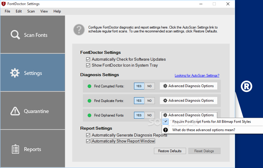Open the Scan menu
Screen dimensions: 263x168
coord(31,11)
